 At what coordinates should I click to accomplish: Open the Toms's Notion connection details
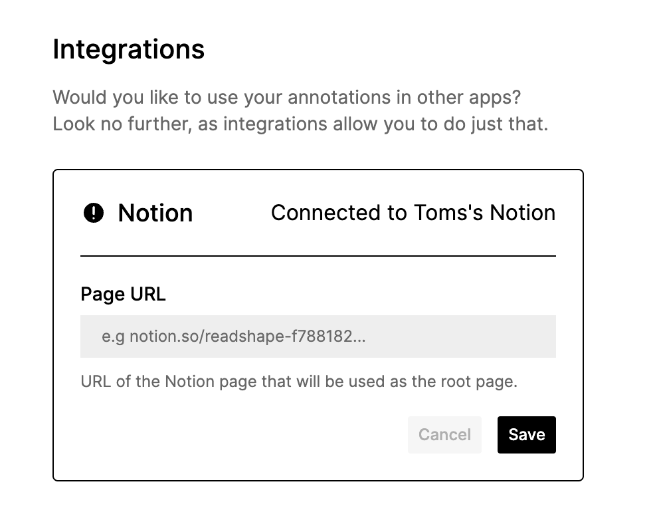[413, 213]
